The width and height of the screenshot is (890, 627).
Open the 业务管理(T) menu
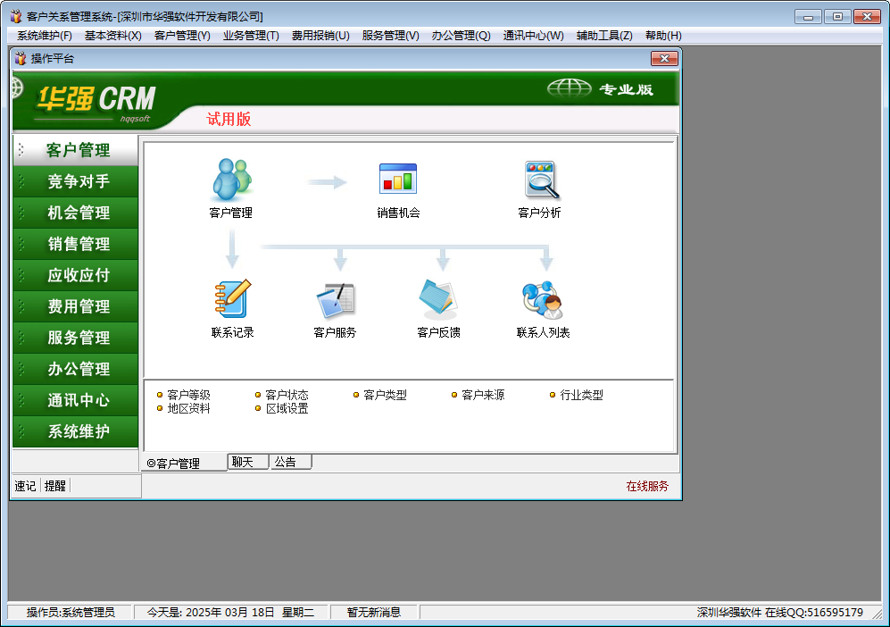coord(251,36)
